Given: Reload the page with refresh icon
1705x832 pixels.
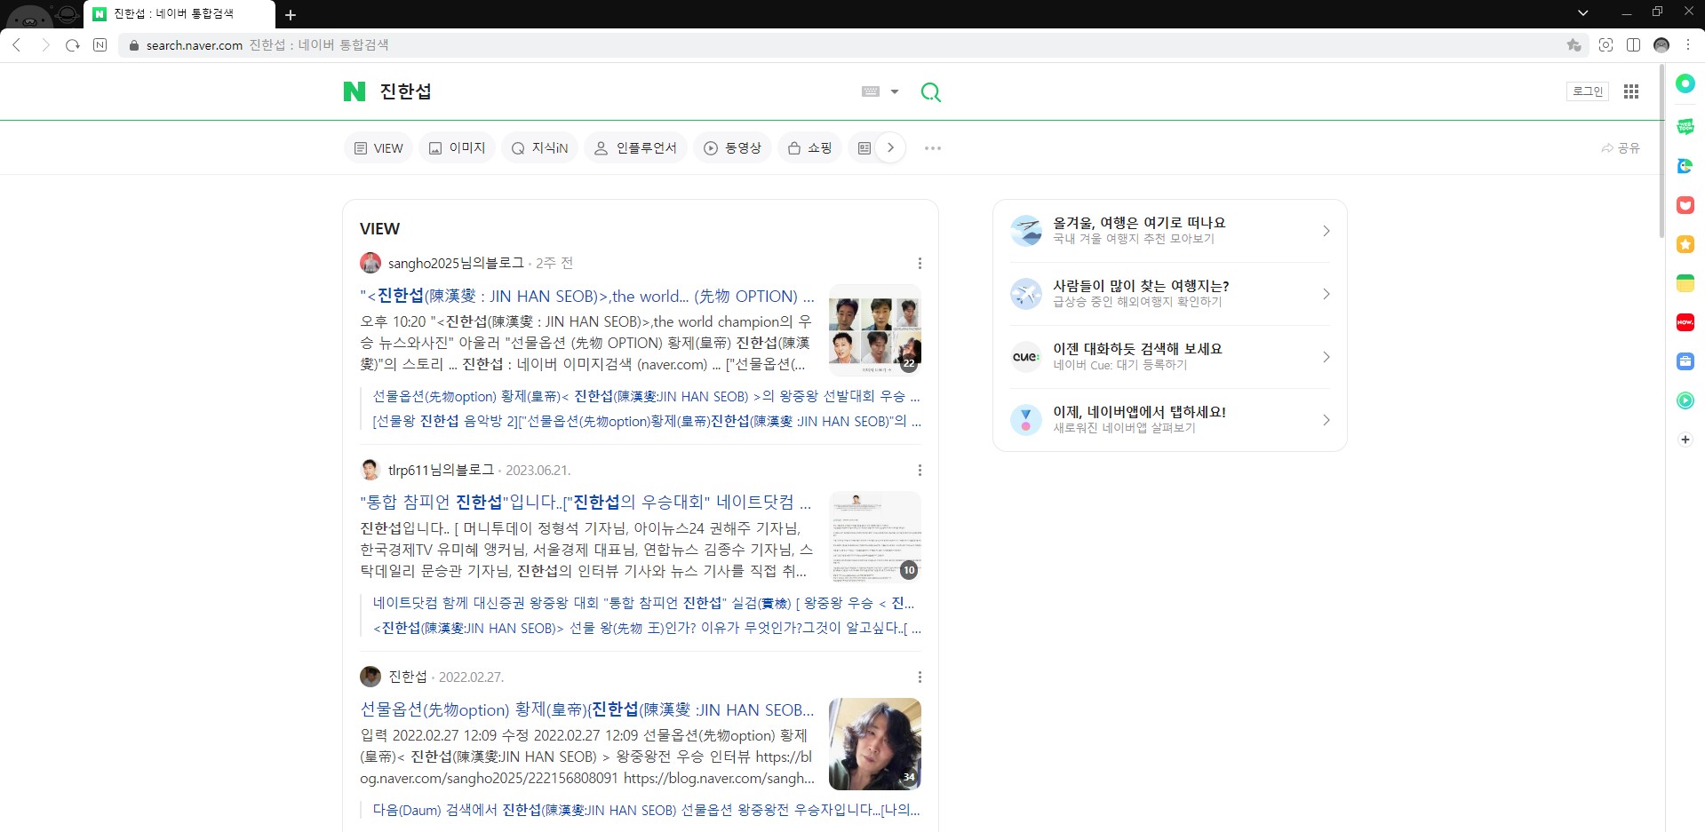Looking at the screenshot, I should (73, 45).
